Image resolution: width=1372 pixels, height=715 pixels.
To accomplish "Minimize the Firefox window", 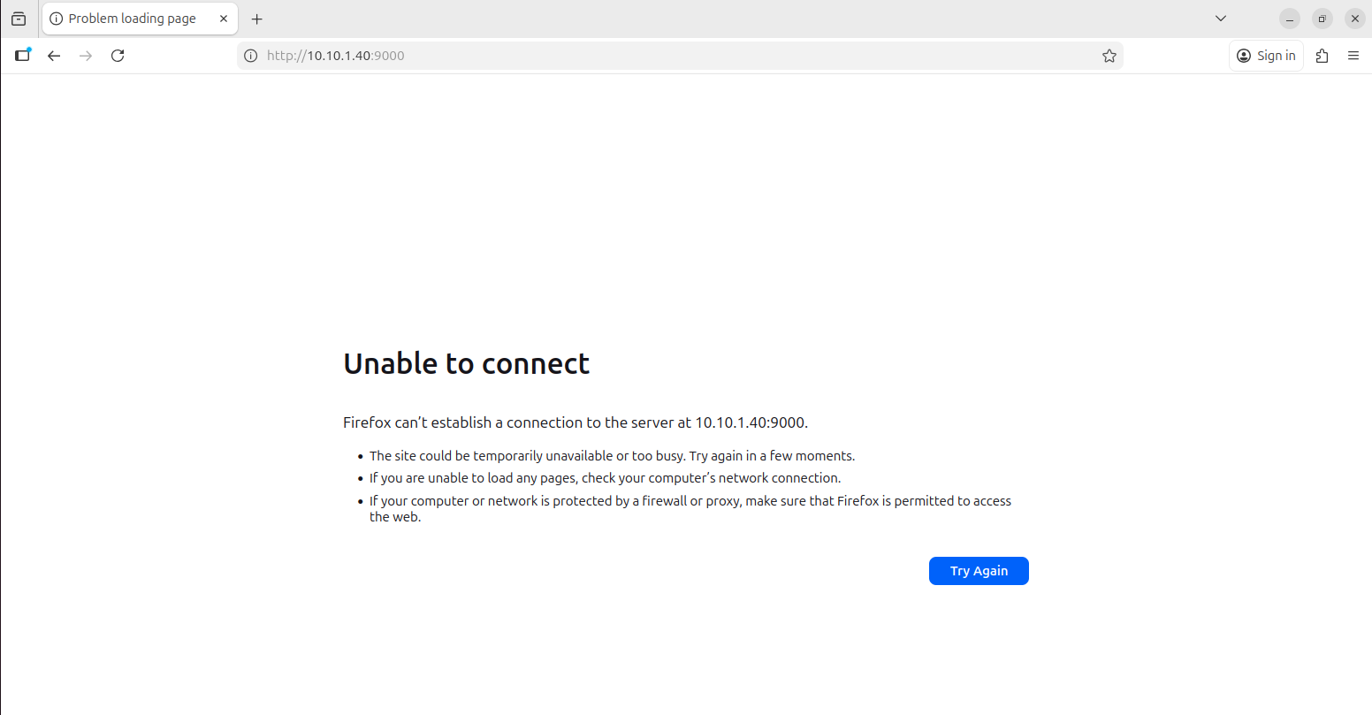I will (x=1290, y=19).
